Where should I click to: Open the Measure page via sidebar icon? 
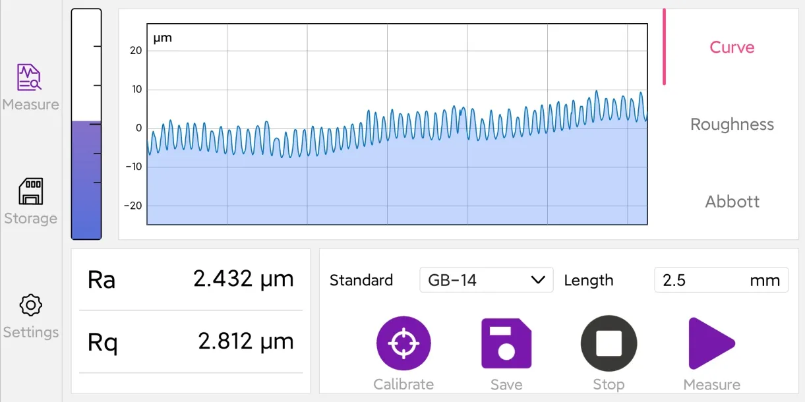pos(30,77)
